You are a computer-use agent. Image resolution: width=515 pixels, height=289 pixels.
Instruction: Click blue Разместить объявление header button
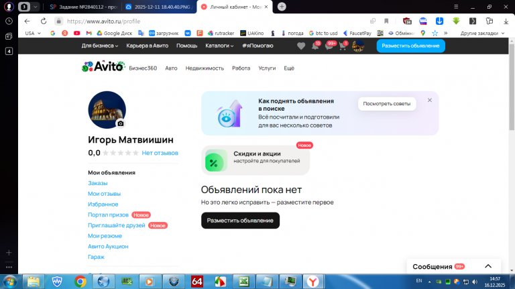pyautogui.click(x=410, y=46)
